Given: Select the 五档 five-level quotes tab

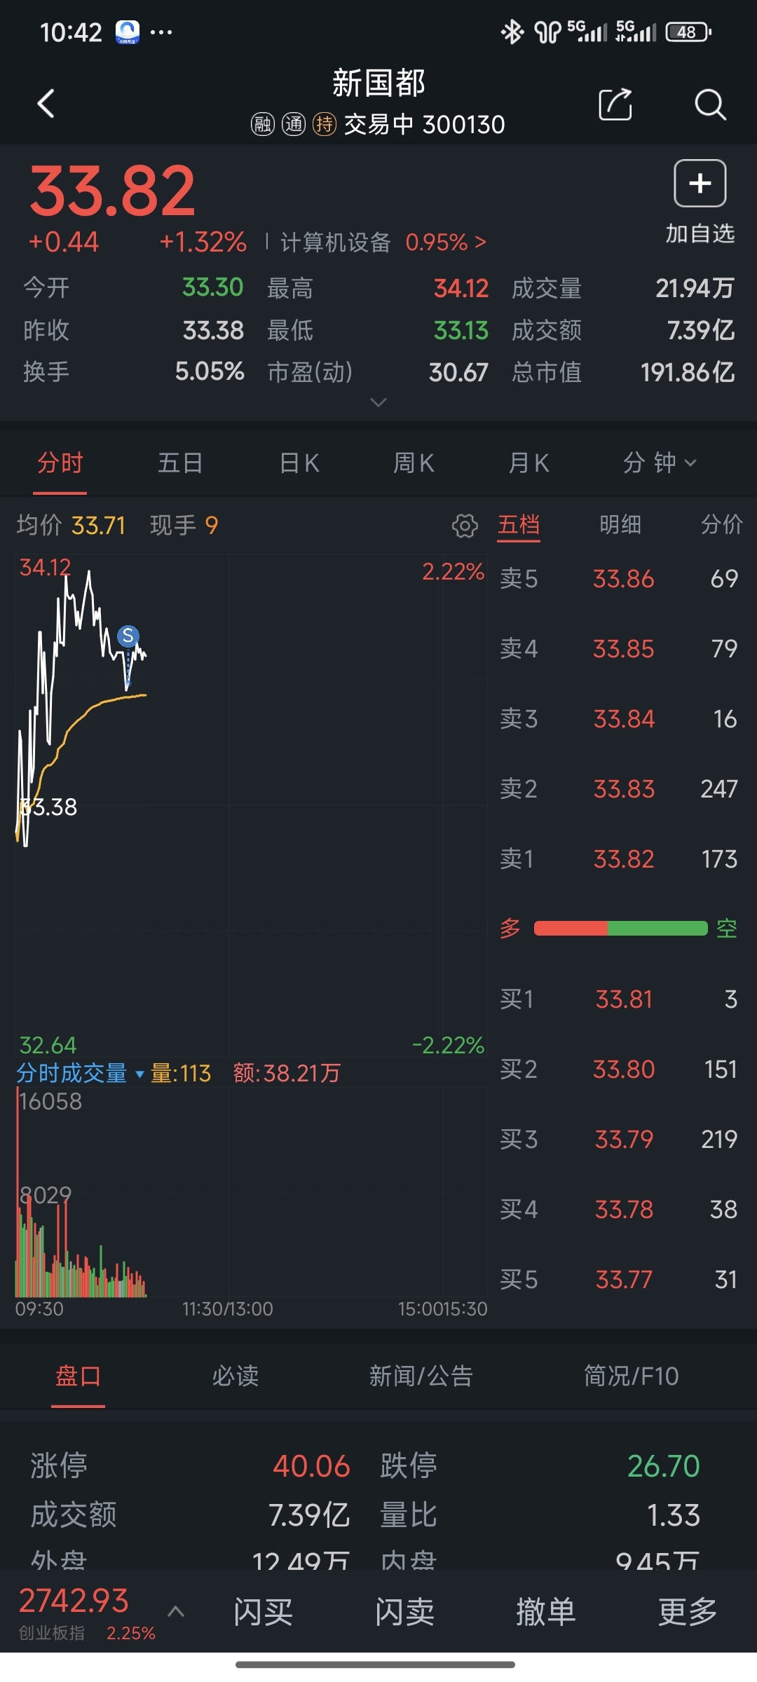Looking at the screenshot, I should (519, 524).
